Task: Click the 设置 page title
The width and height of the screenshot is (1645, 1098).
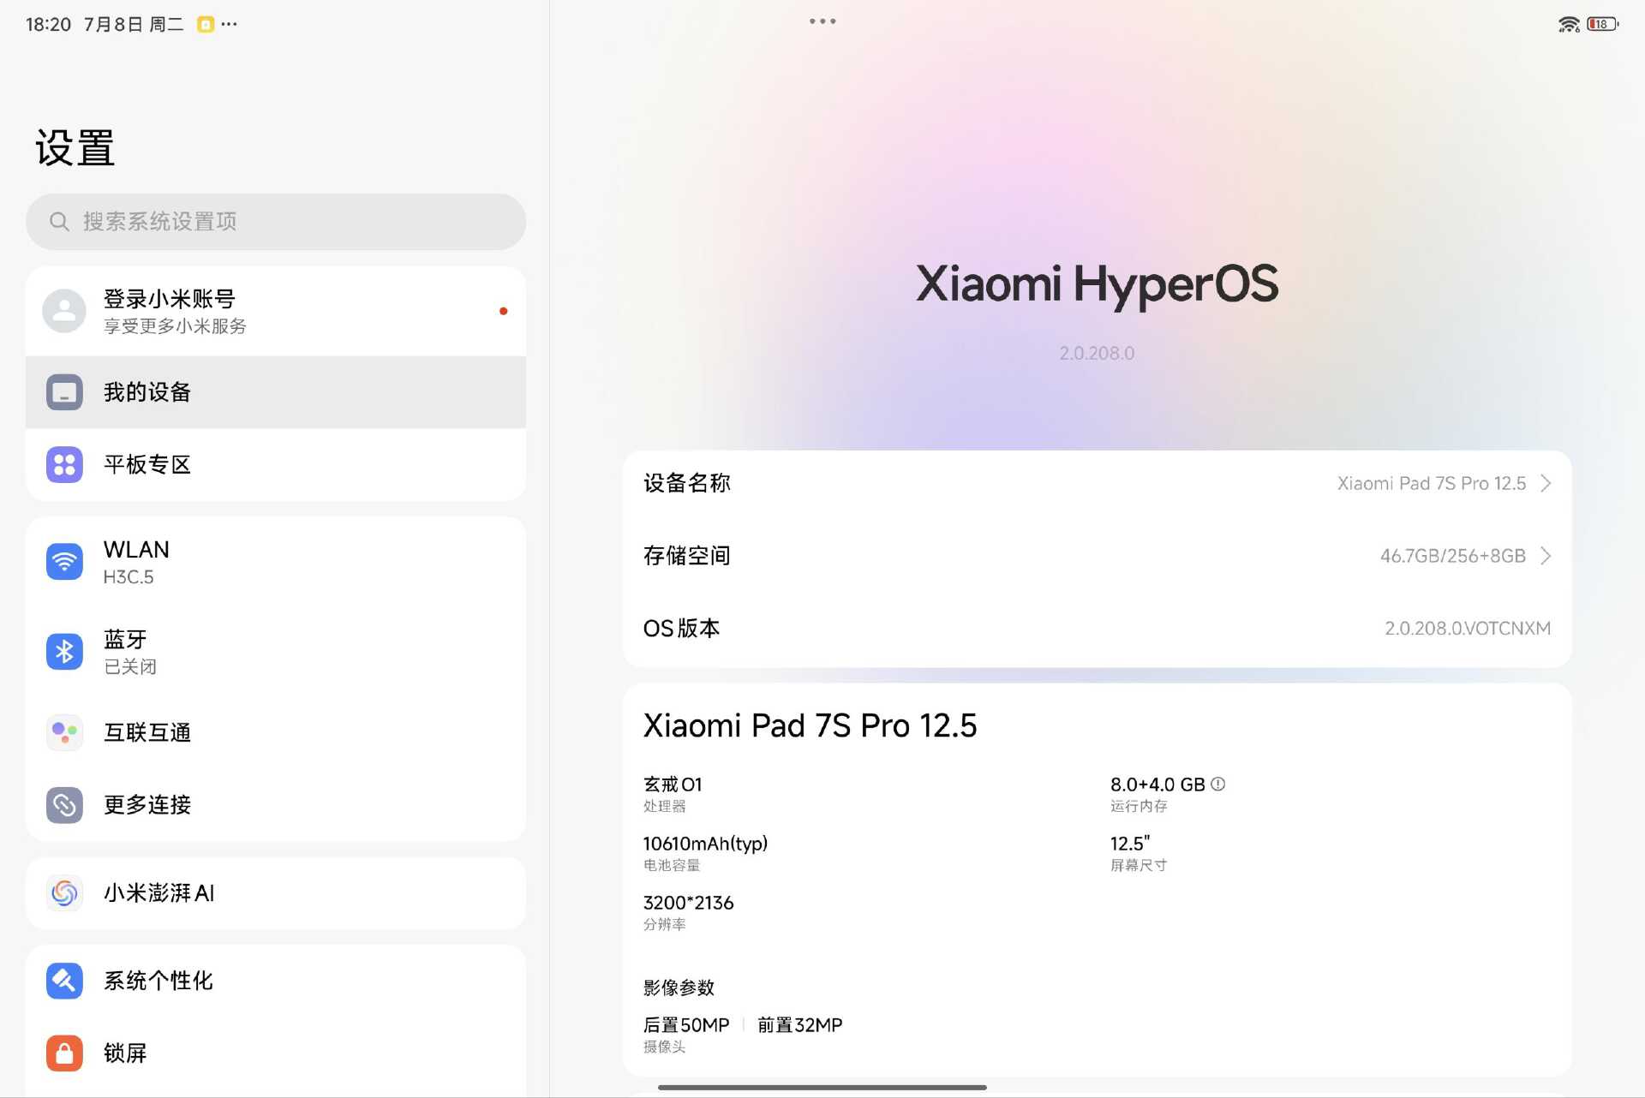Action: 75,148
